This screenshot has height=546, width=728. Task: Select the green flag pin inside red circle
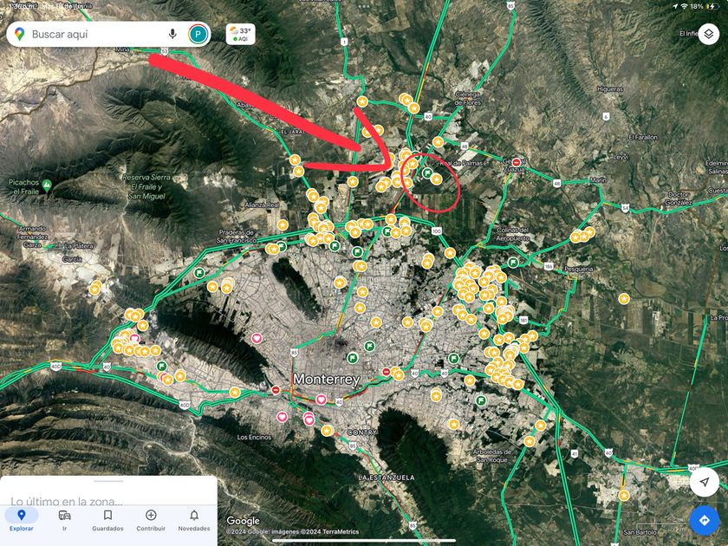[x=426, y=173]
